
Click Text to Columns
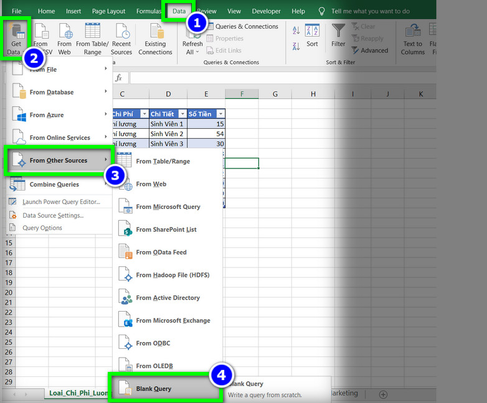click(412, 39)
